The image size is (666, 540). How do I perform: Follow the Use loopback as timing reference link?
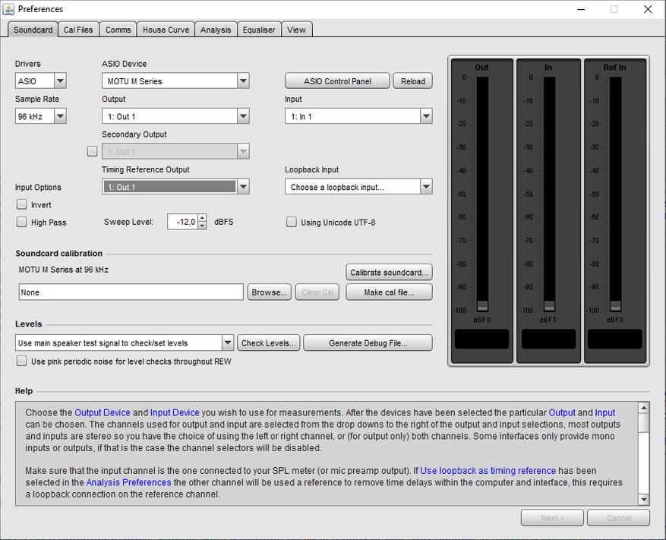488,471
